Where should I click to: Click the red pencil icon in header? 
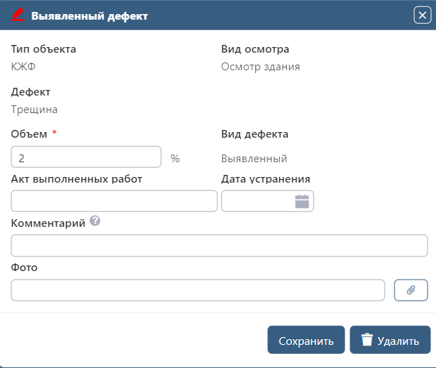click(x=19, y=15)
